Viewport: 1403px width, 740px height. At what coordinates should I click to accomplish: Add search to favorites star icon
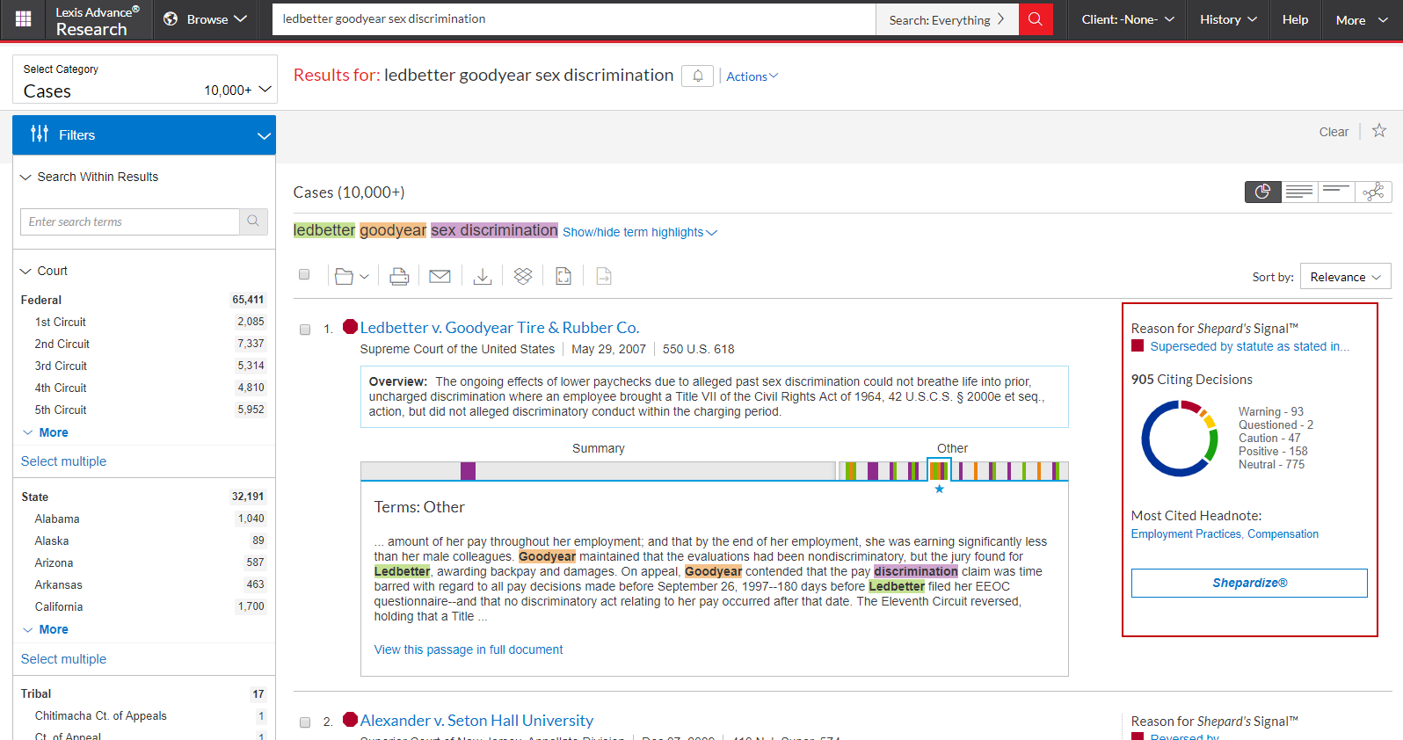pyautogui.click(x=1379, y=131)
